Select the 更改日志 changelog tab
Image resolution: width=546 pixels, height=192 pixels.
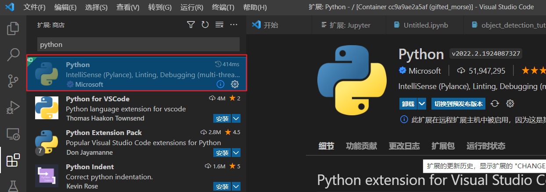(x=404, y=146)
